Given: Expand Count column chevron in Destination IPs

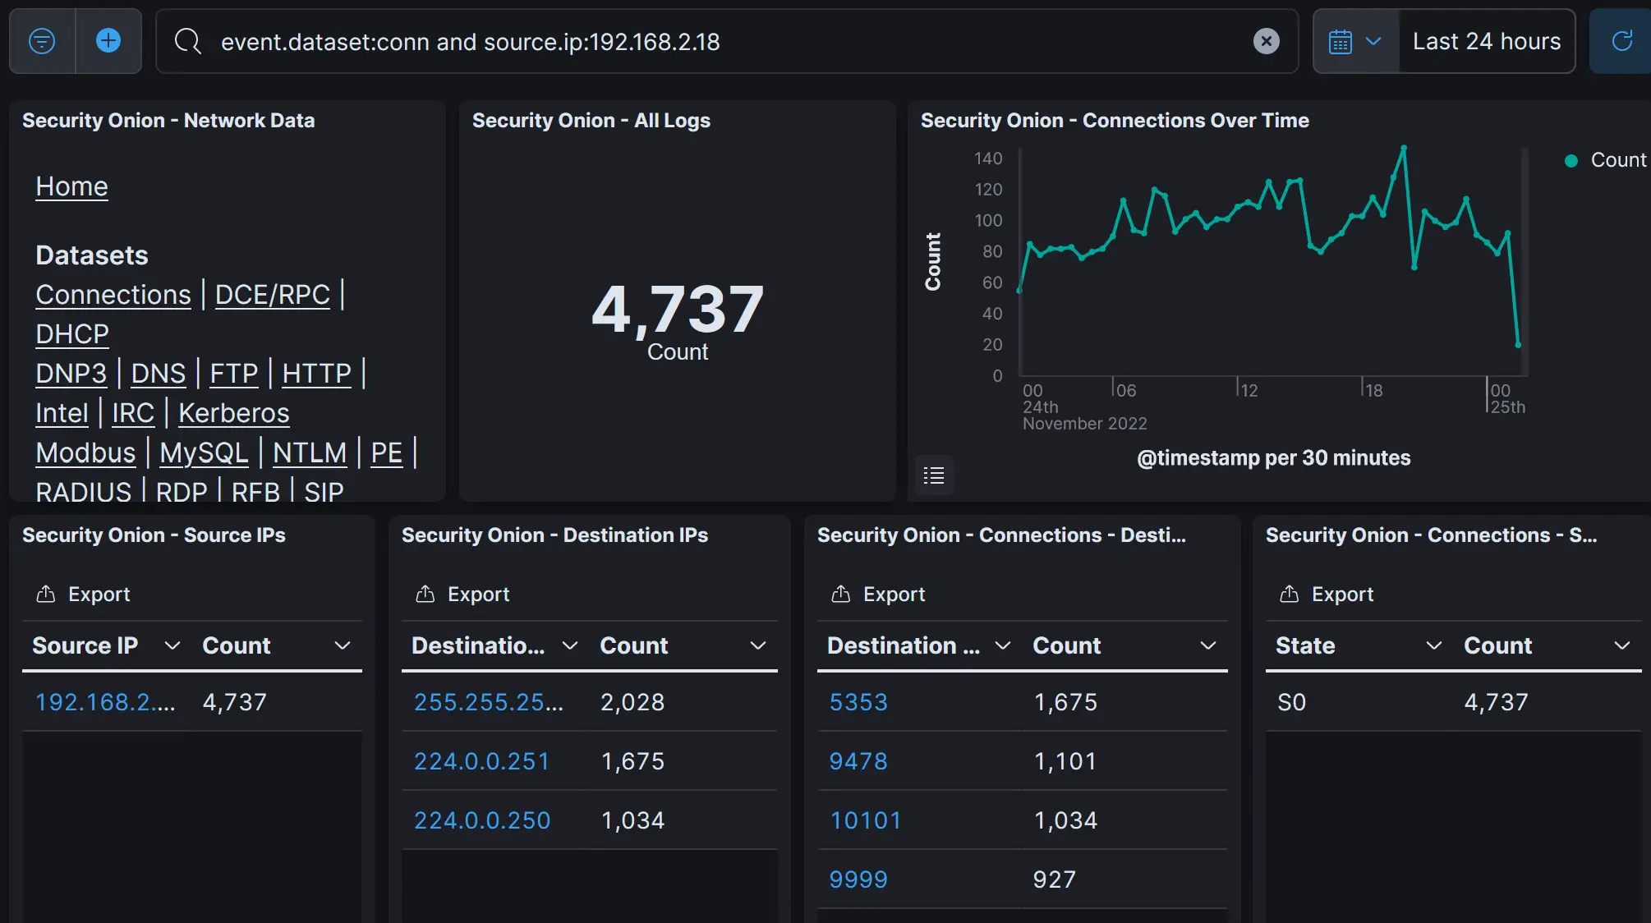Looking at the screenshot, I should click(x=758, y=645).
